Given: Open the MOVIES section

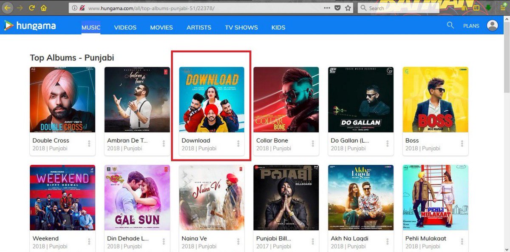Looking at the screenshot, I should [161, 27].
